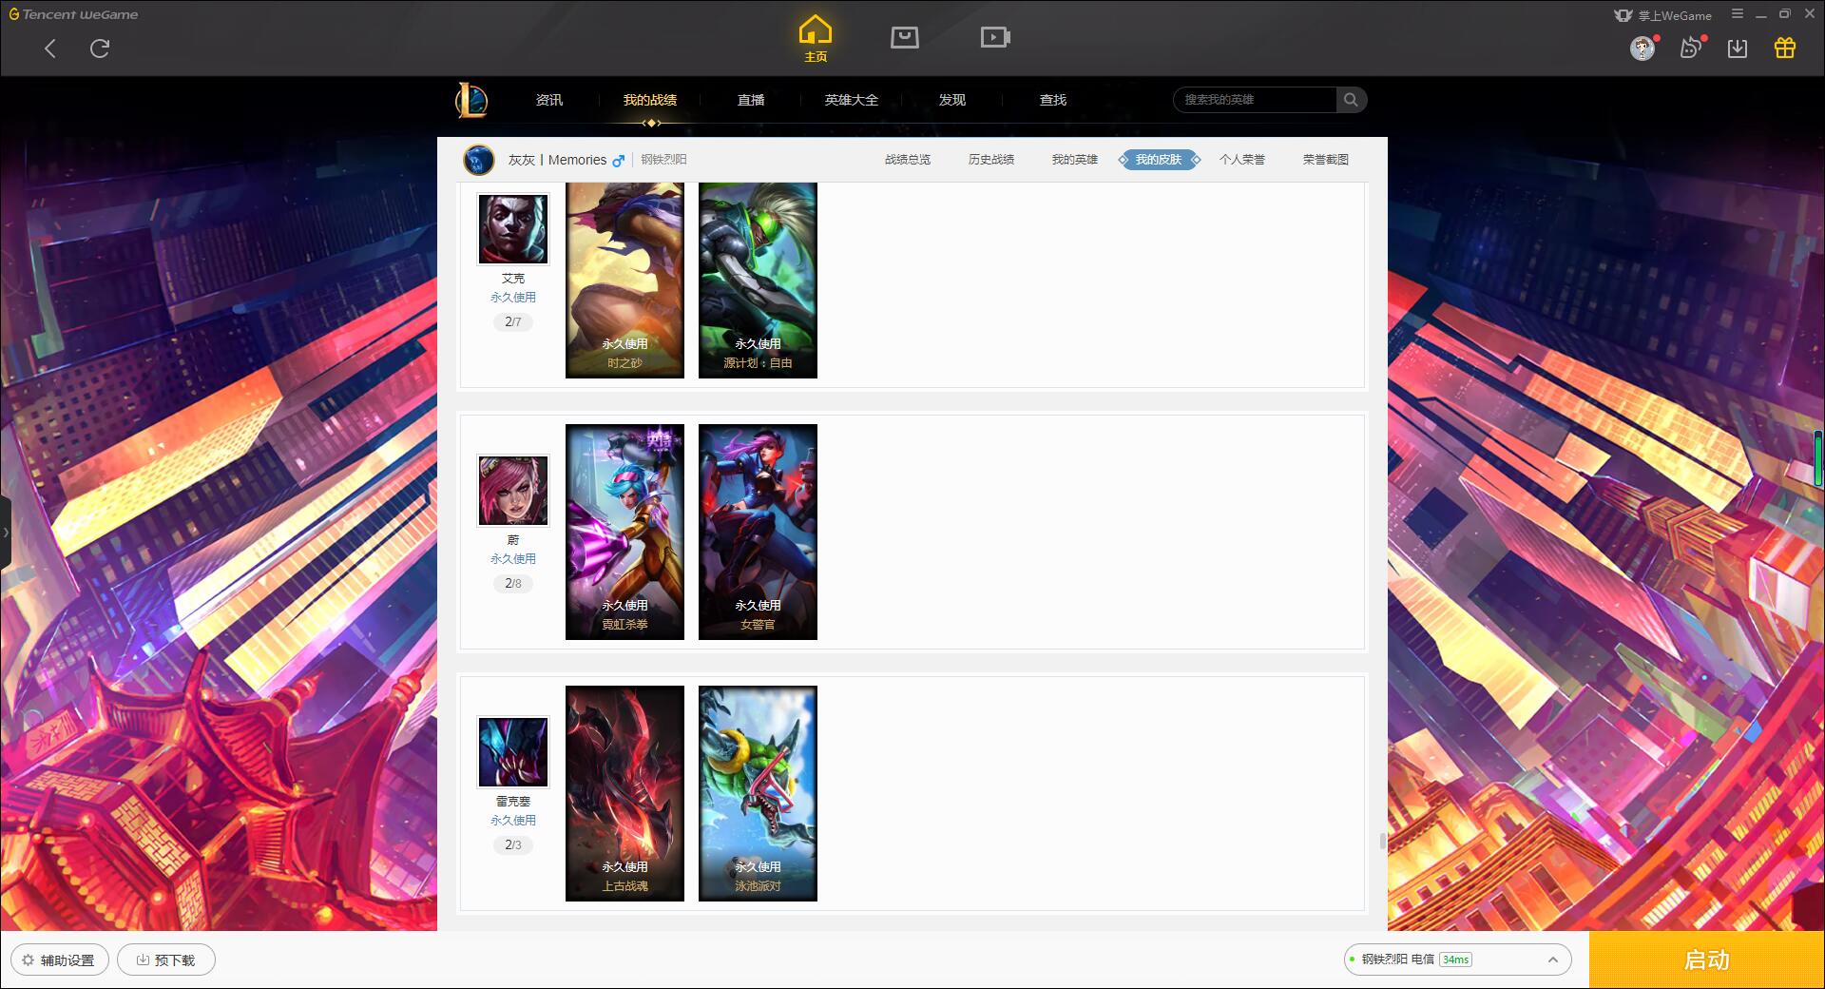
Task: Click the 2/7 skin count for 艾克
Action: (513, 322)
